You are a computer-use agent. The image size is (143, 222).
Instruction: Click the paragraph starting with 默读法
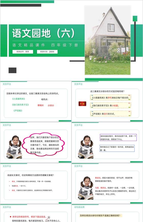click(114, 179)
